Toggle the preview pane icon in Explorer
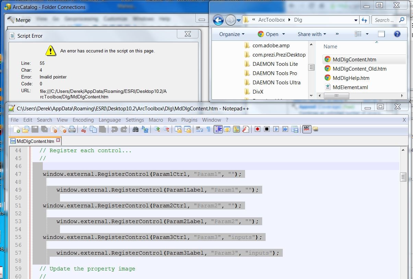413x279 pixels. click(381, 34)
